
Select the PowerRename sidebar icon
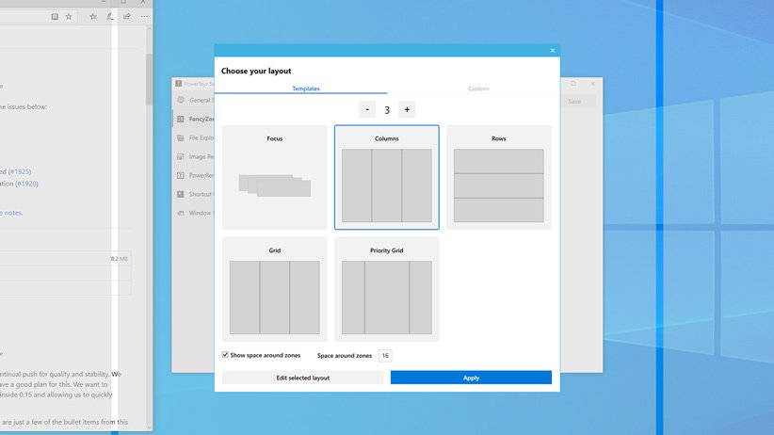tap(180, 175)
